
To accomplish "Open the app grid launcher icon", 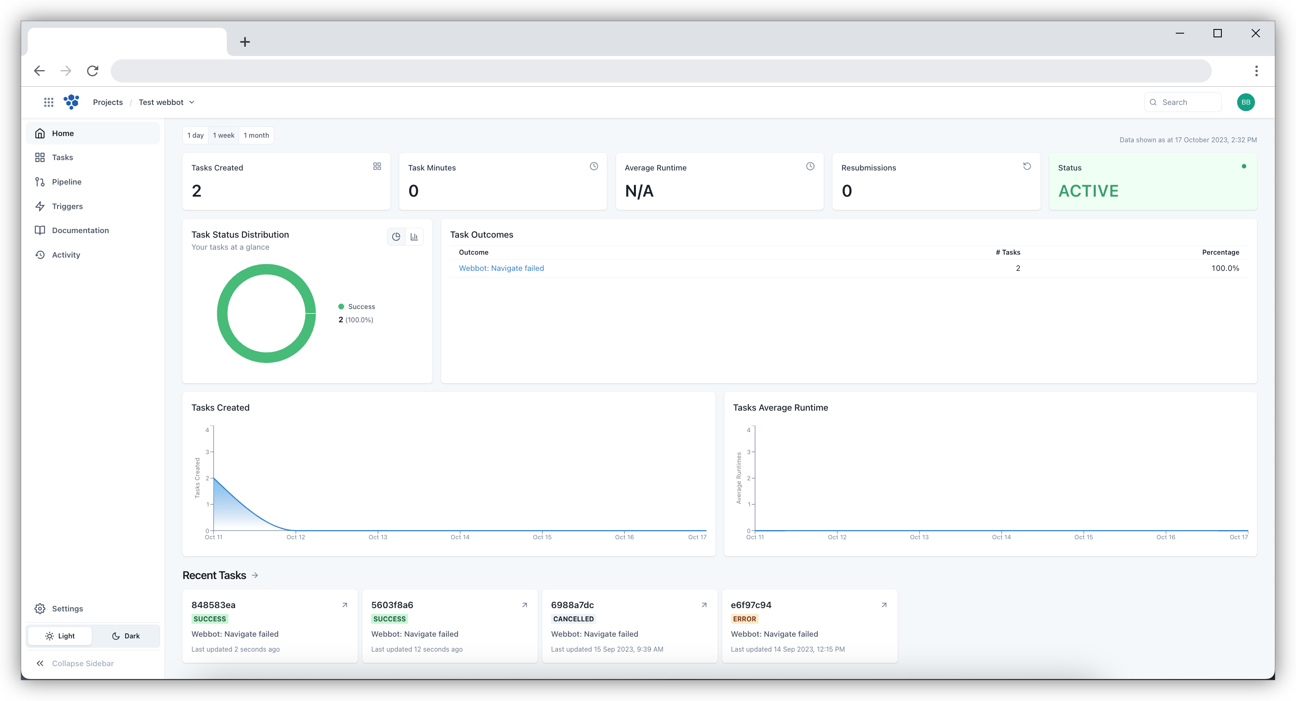I will (48, 102).
